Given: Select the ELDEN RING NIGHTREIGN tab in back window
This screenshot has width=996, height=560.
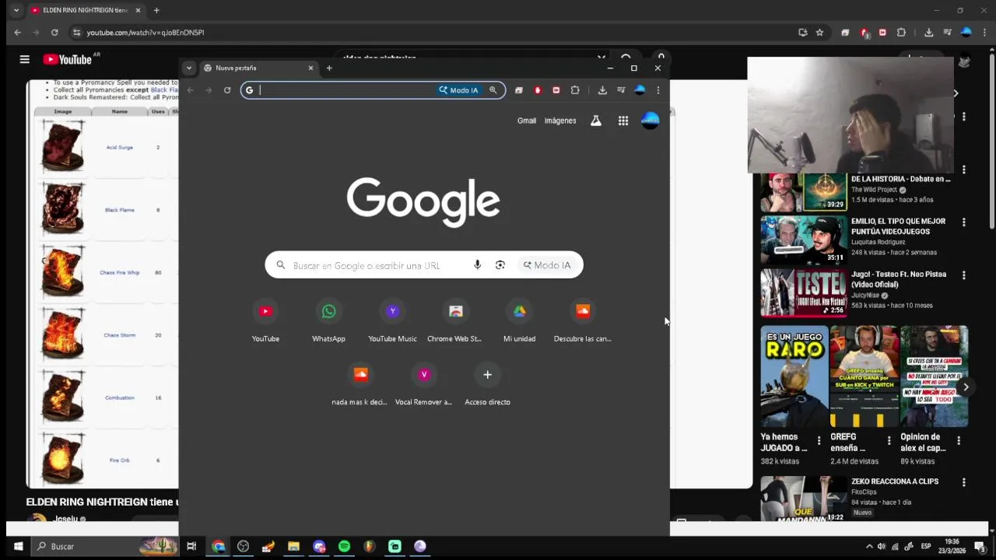Looking at the screenshot, I should click(86, 10).
